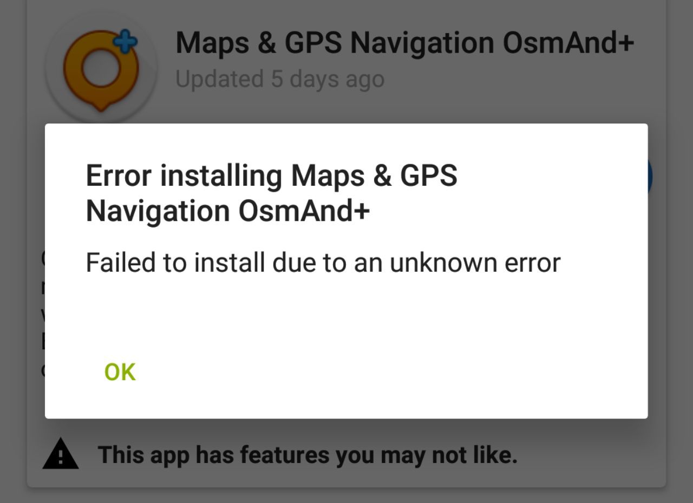Tap the word 'OsmAnd+' in the dialog heading
693x503 pixels.
(x=304, y=211)
